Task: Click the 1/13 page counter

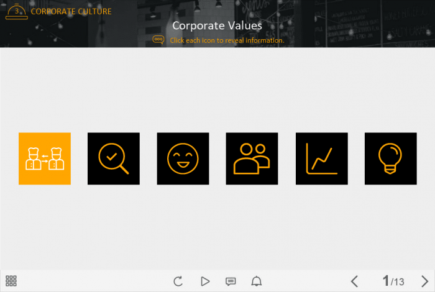Action: (393, 281)
